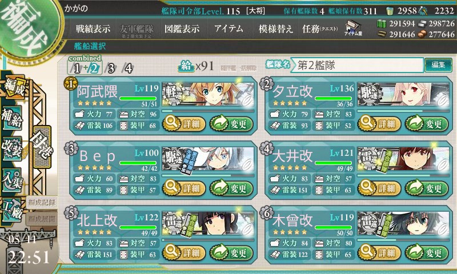Open the 戦績表示 menu

93,29
